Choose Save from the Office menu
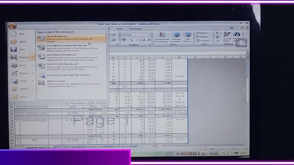The image size is (294, 165). [x=22, y=49]
